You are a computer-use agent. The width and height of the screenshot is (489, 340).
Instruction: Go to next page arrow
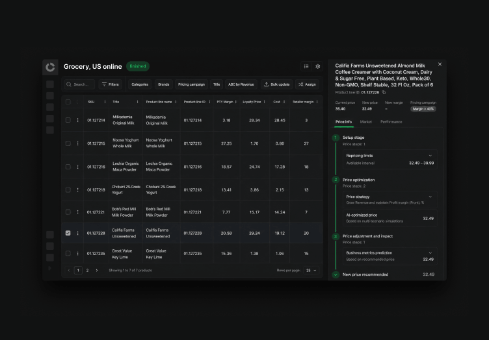[97, 271]
